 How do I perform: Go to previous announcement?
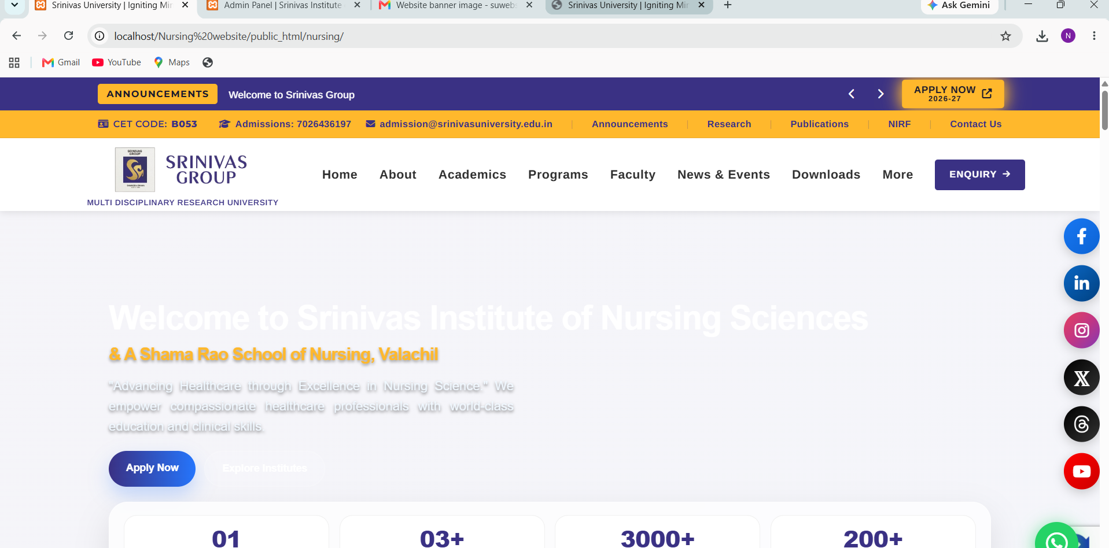click(x=851, y=94)
